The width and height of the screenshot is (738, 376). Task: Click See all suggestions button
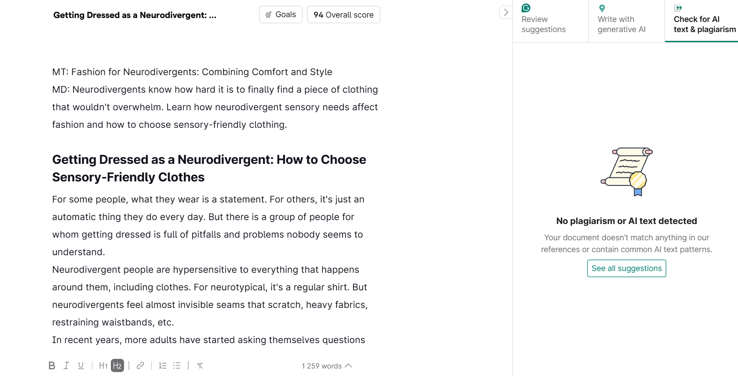[626, 268]
